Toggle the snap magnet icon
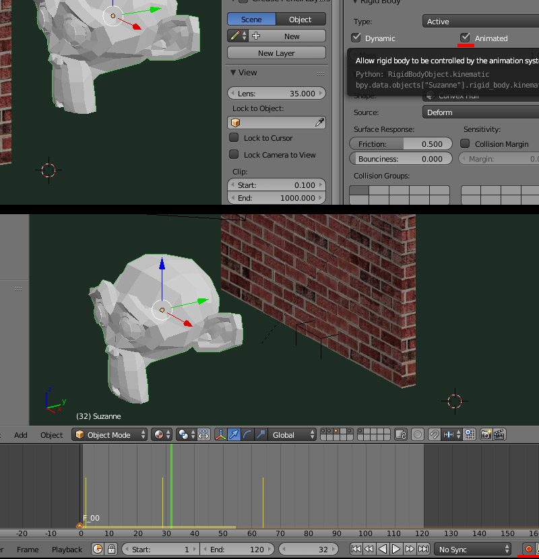 pos(434,434)
